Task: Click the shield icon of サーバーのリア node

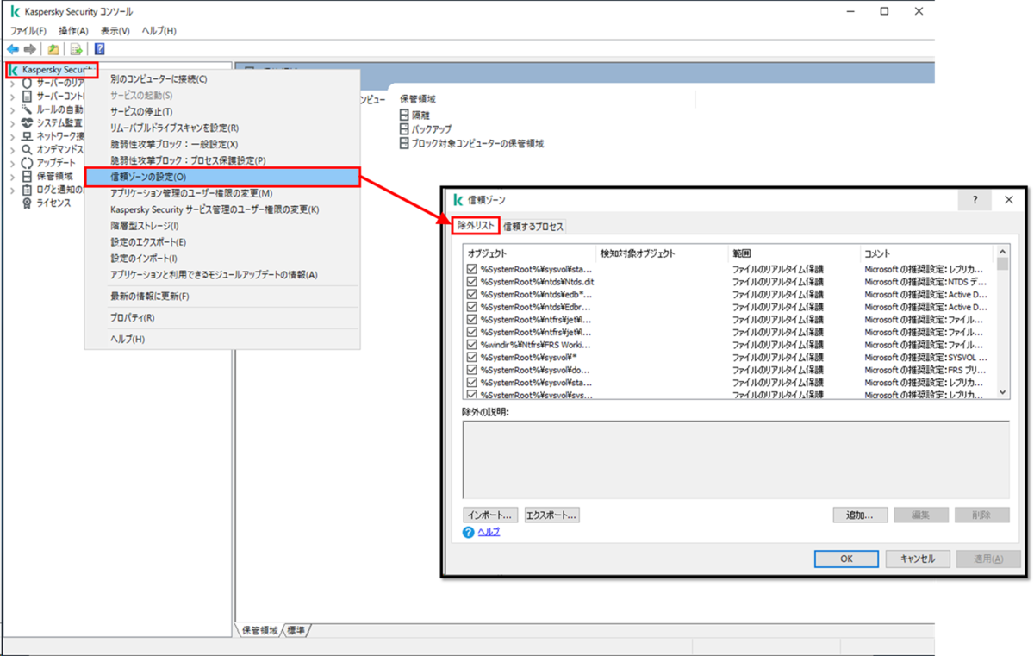Action: [27, 83]
